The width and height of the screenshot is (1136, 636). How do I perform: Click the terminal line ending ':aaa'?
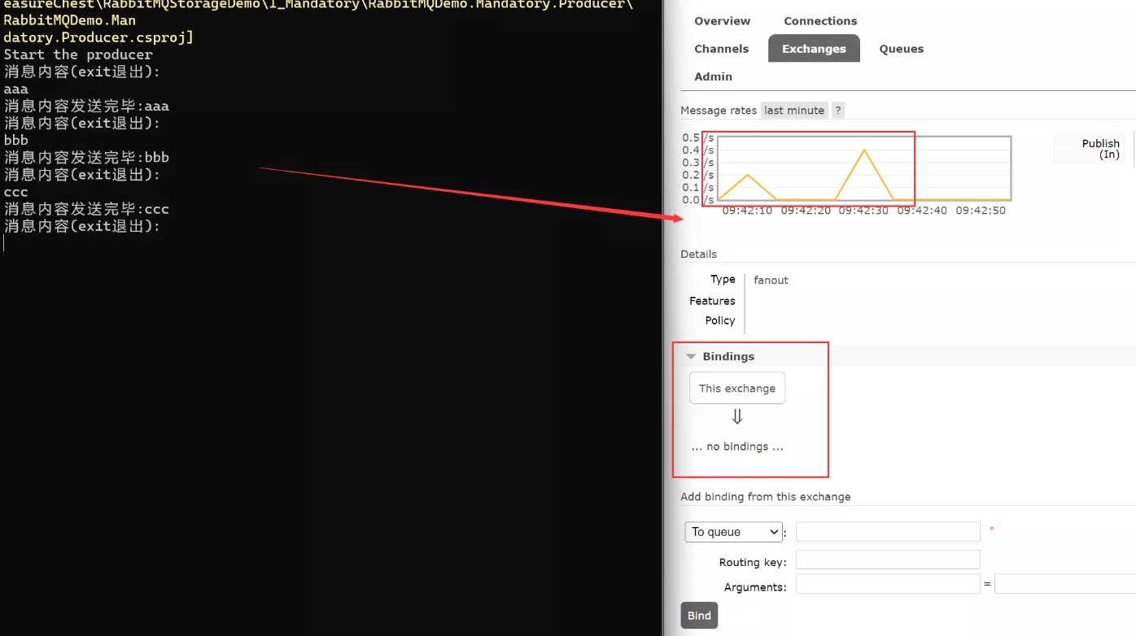coord(86,106)
